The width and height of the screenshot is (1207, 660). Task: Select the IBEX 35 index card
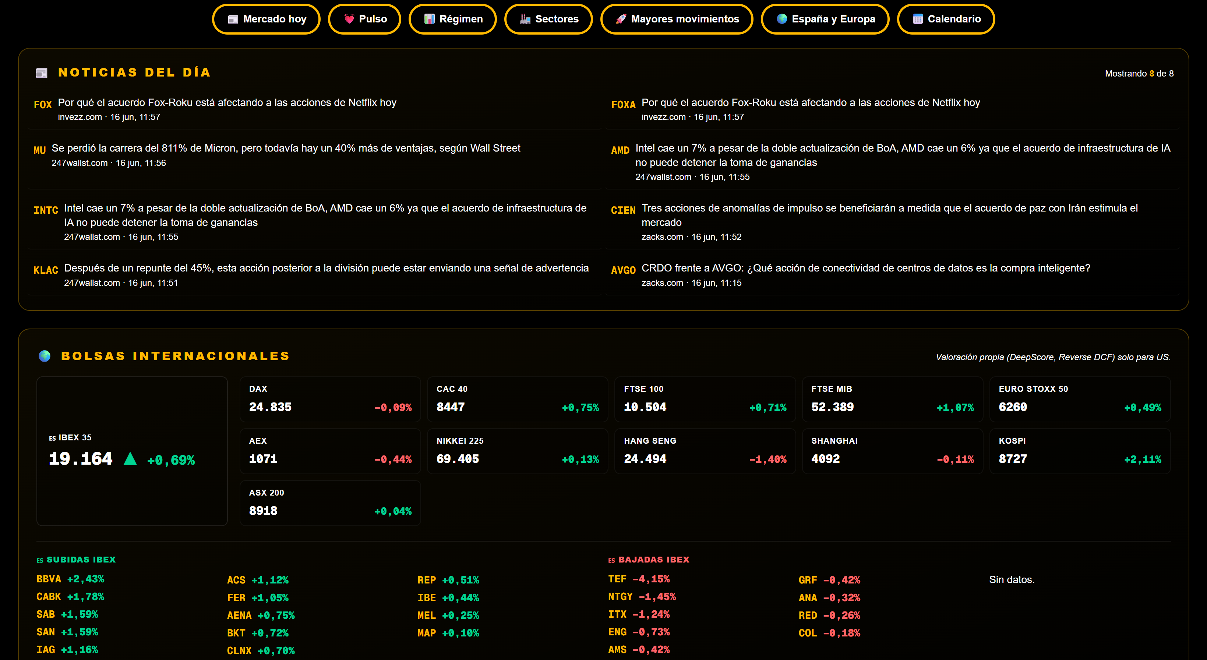tap(132, 451)
